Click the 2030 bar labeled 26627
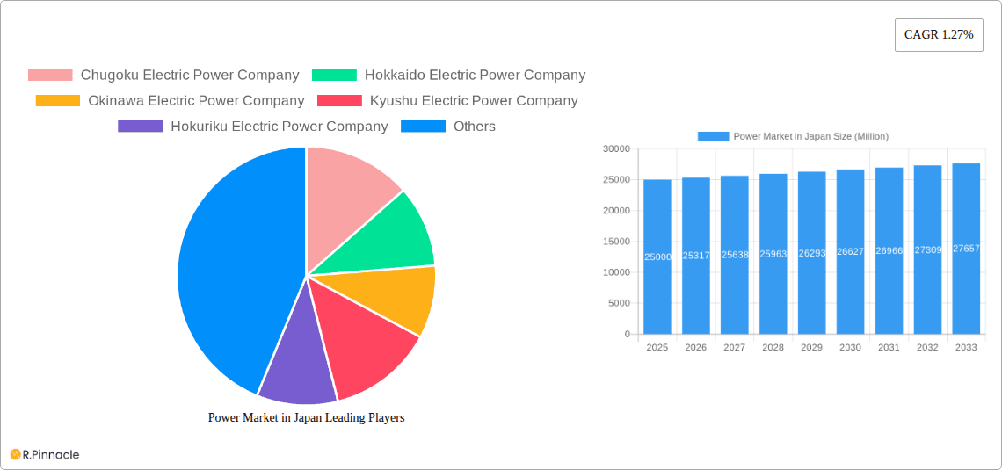Screen dimensions: 1002x470 (x=850, y=251)
